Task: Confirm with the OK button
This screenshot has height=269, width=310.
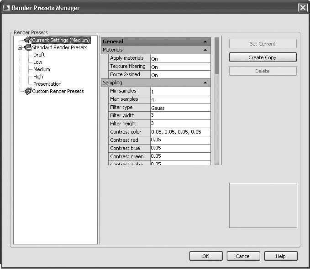Action: (x=205, y=256)
